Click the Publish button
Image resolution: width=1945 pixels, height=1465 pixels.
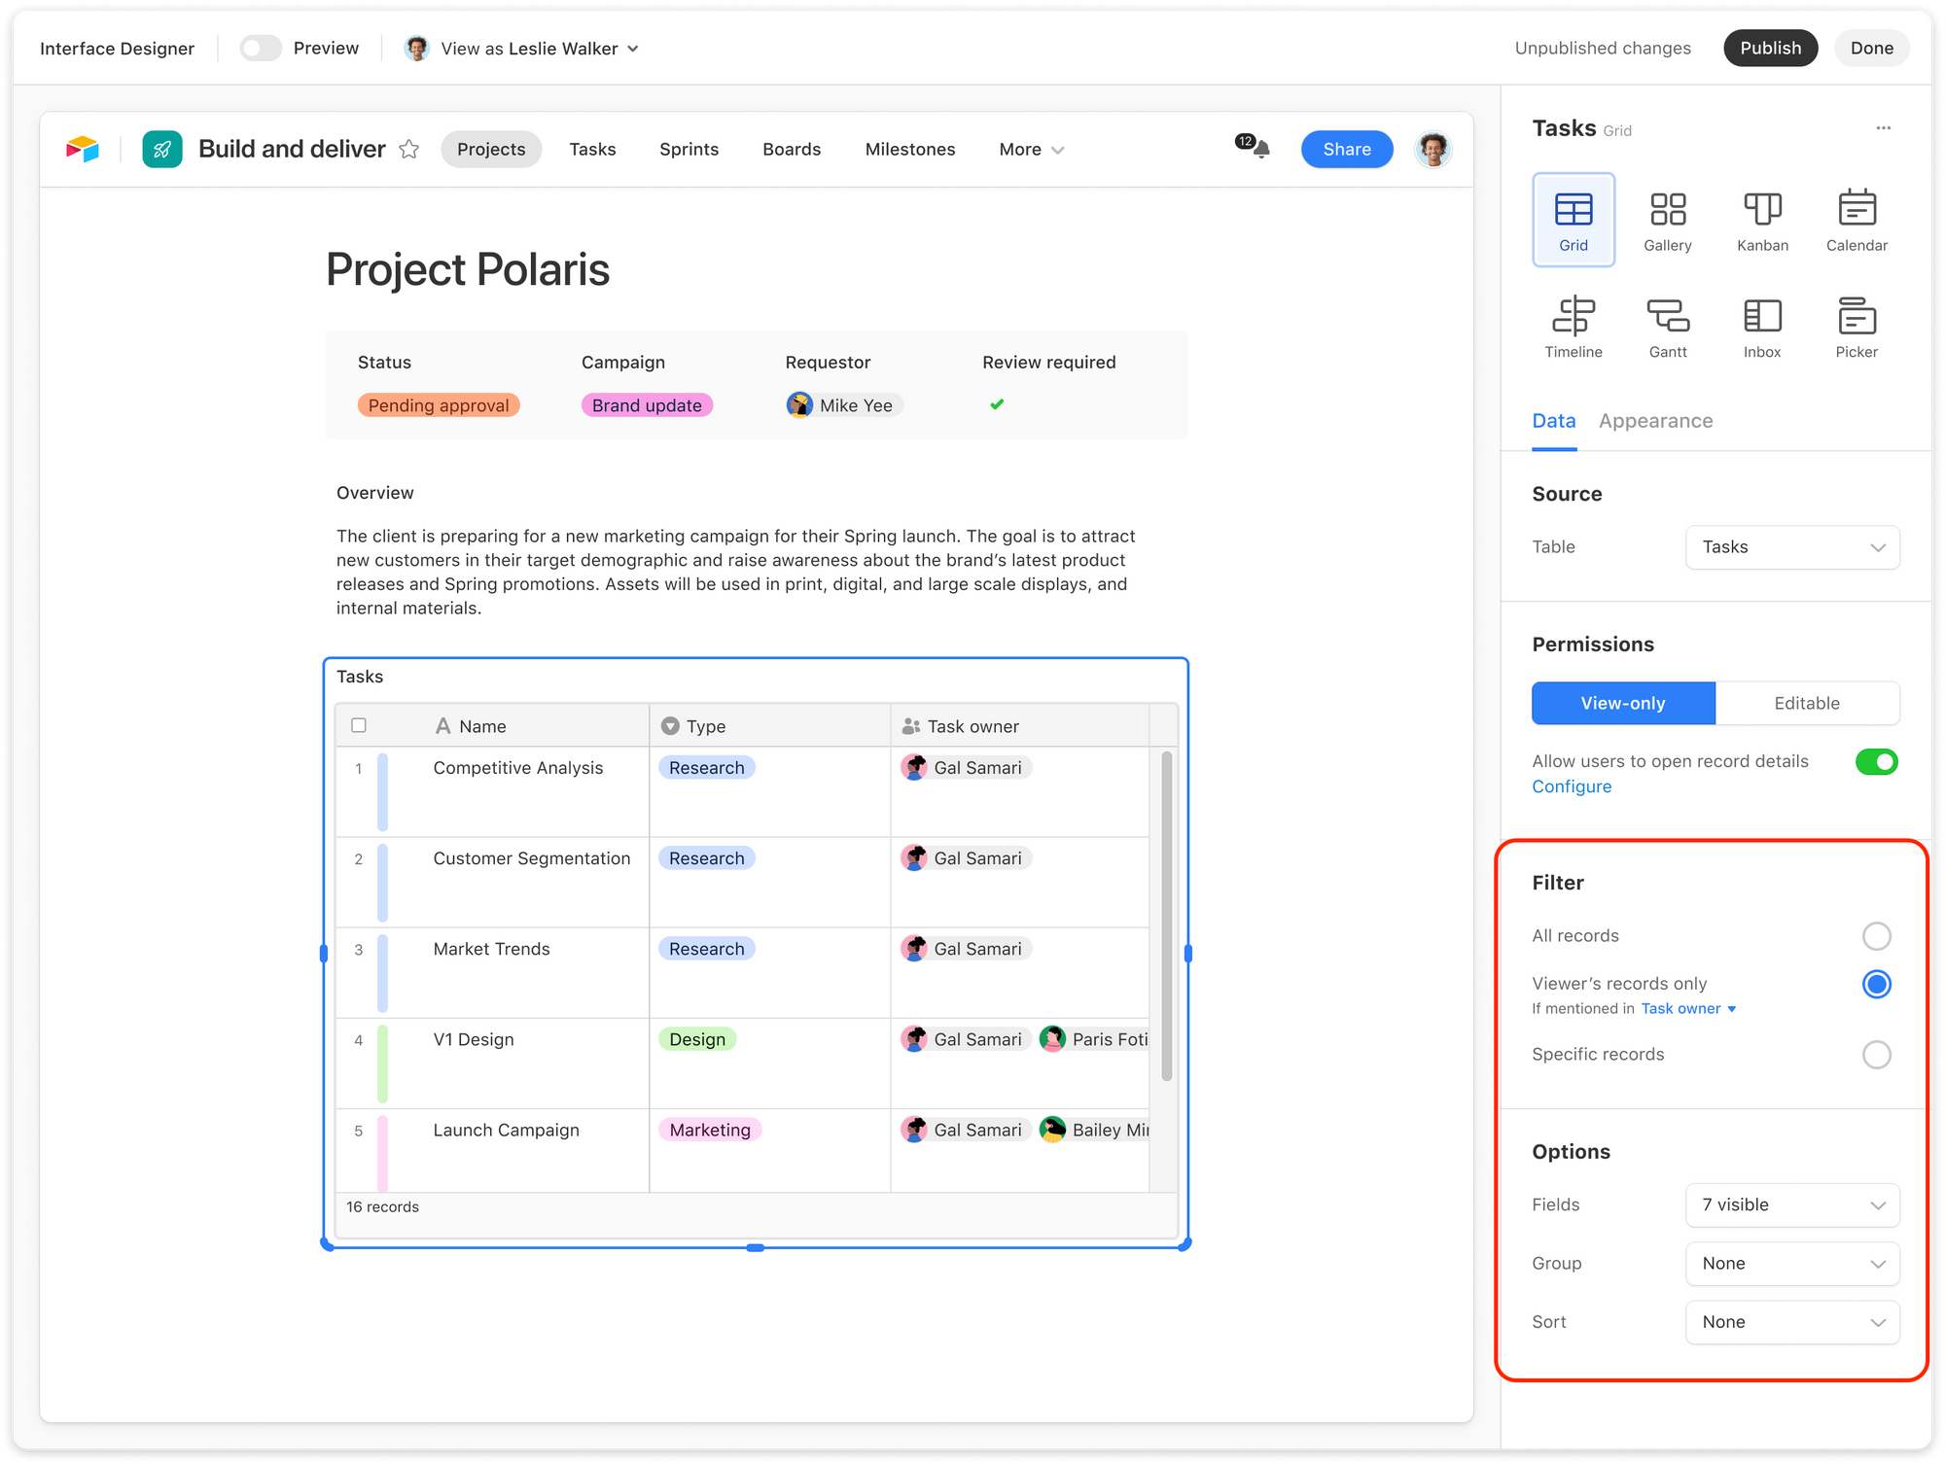(x=1769, y=48)
